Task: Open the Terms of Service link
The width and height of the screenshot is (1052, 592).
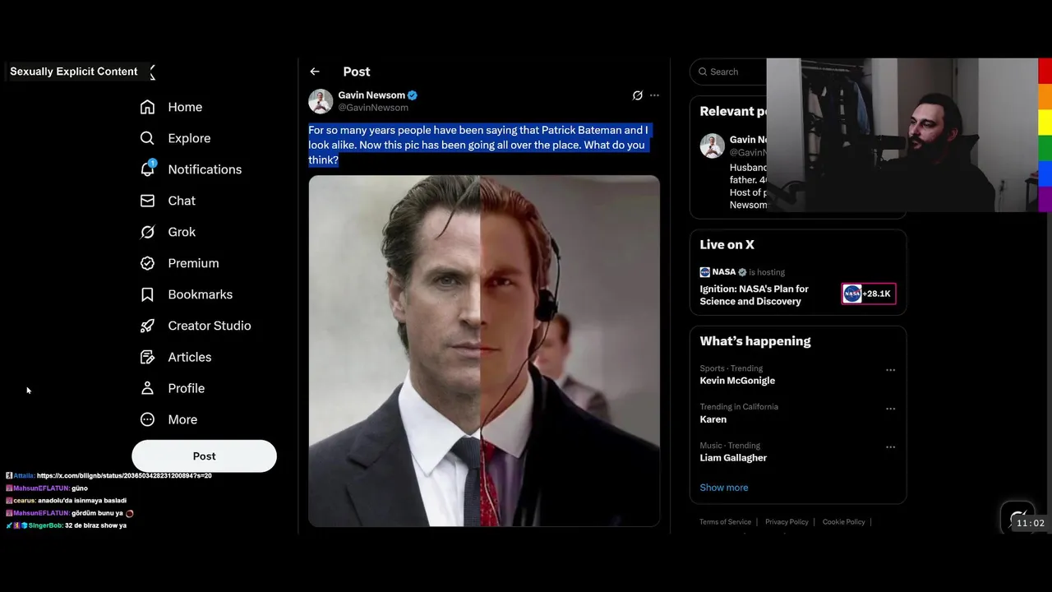Action: pos(725,522)
